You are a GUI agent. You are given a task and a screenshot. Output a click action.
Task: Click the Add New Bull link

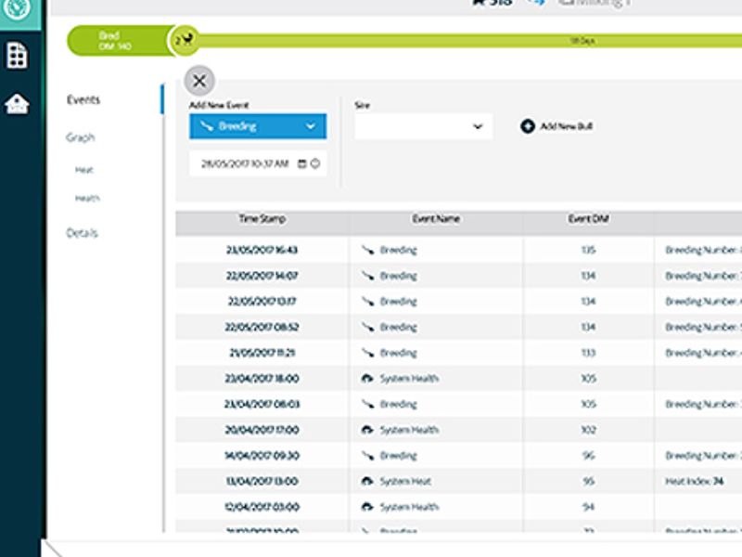(x=566, y=126)
